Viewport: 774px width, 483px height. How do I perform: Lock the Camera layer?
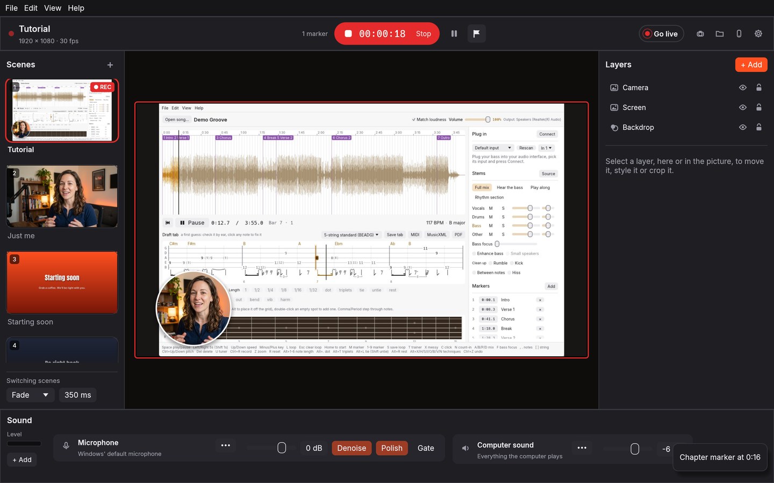759,87
